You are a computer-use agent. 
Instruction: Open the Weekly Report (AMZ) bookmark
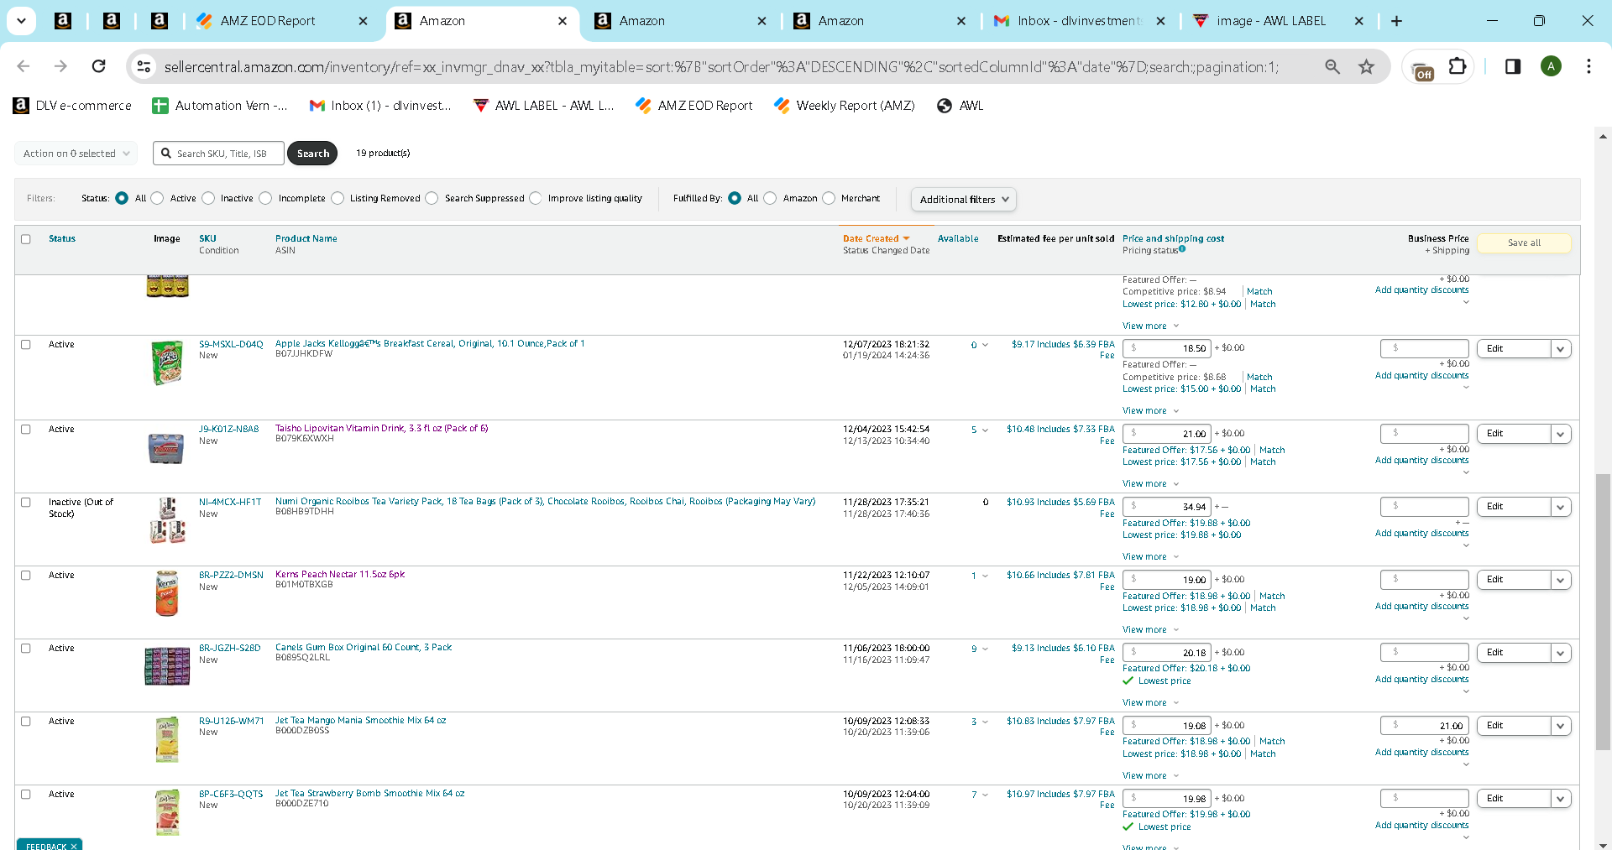tap(844, 106)
